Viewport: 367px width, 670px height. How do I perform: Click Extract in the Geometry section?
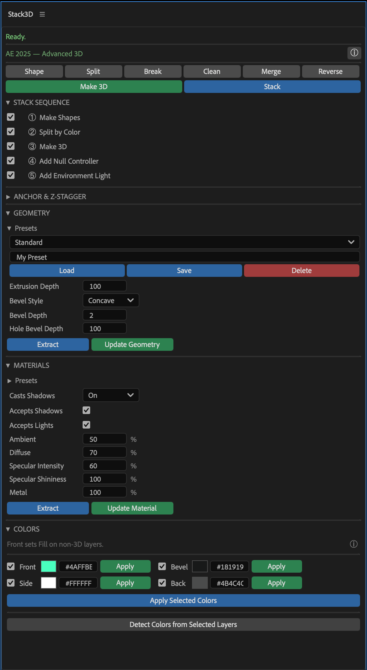coord(48,344)
